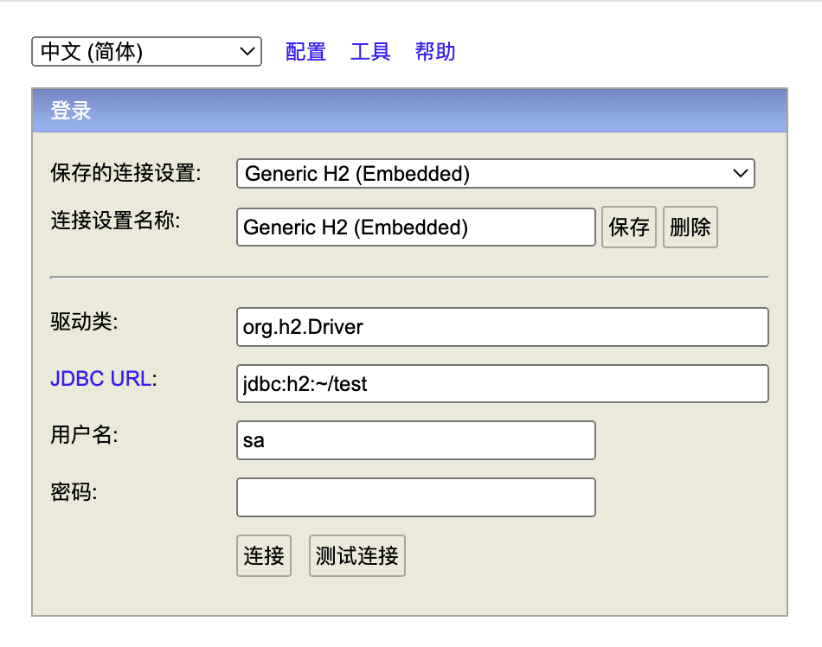Focus the 驱动类 field with org.h2.Driver
This screenshot has width=822, height=647.
tap(502, 327)
